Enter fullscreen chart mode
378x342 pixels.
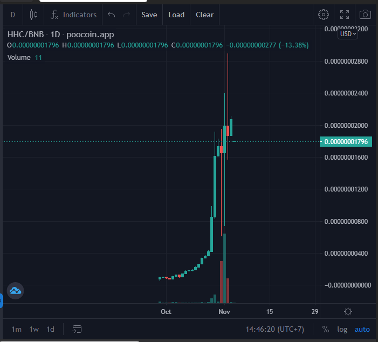click(345, 15)
